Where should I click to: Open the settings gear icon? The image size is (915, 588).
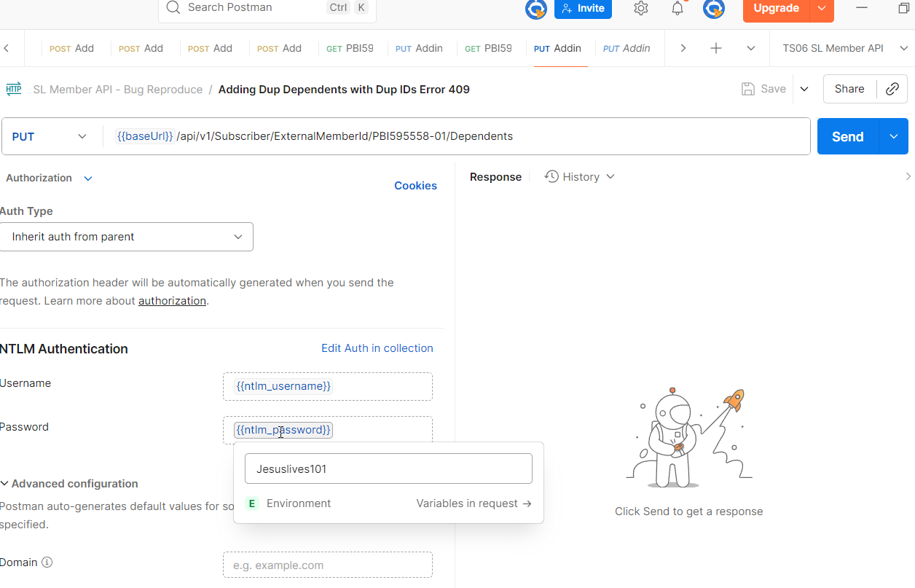click(640, 9)
